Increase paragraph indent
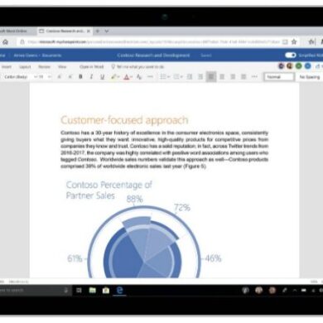 tap(200, 77)
